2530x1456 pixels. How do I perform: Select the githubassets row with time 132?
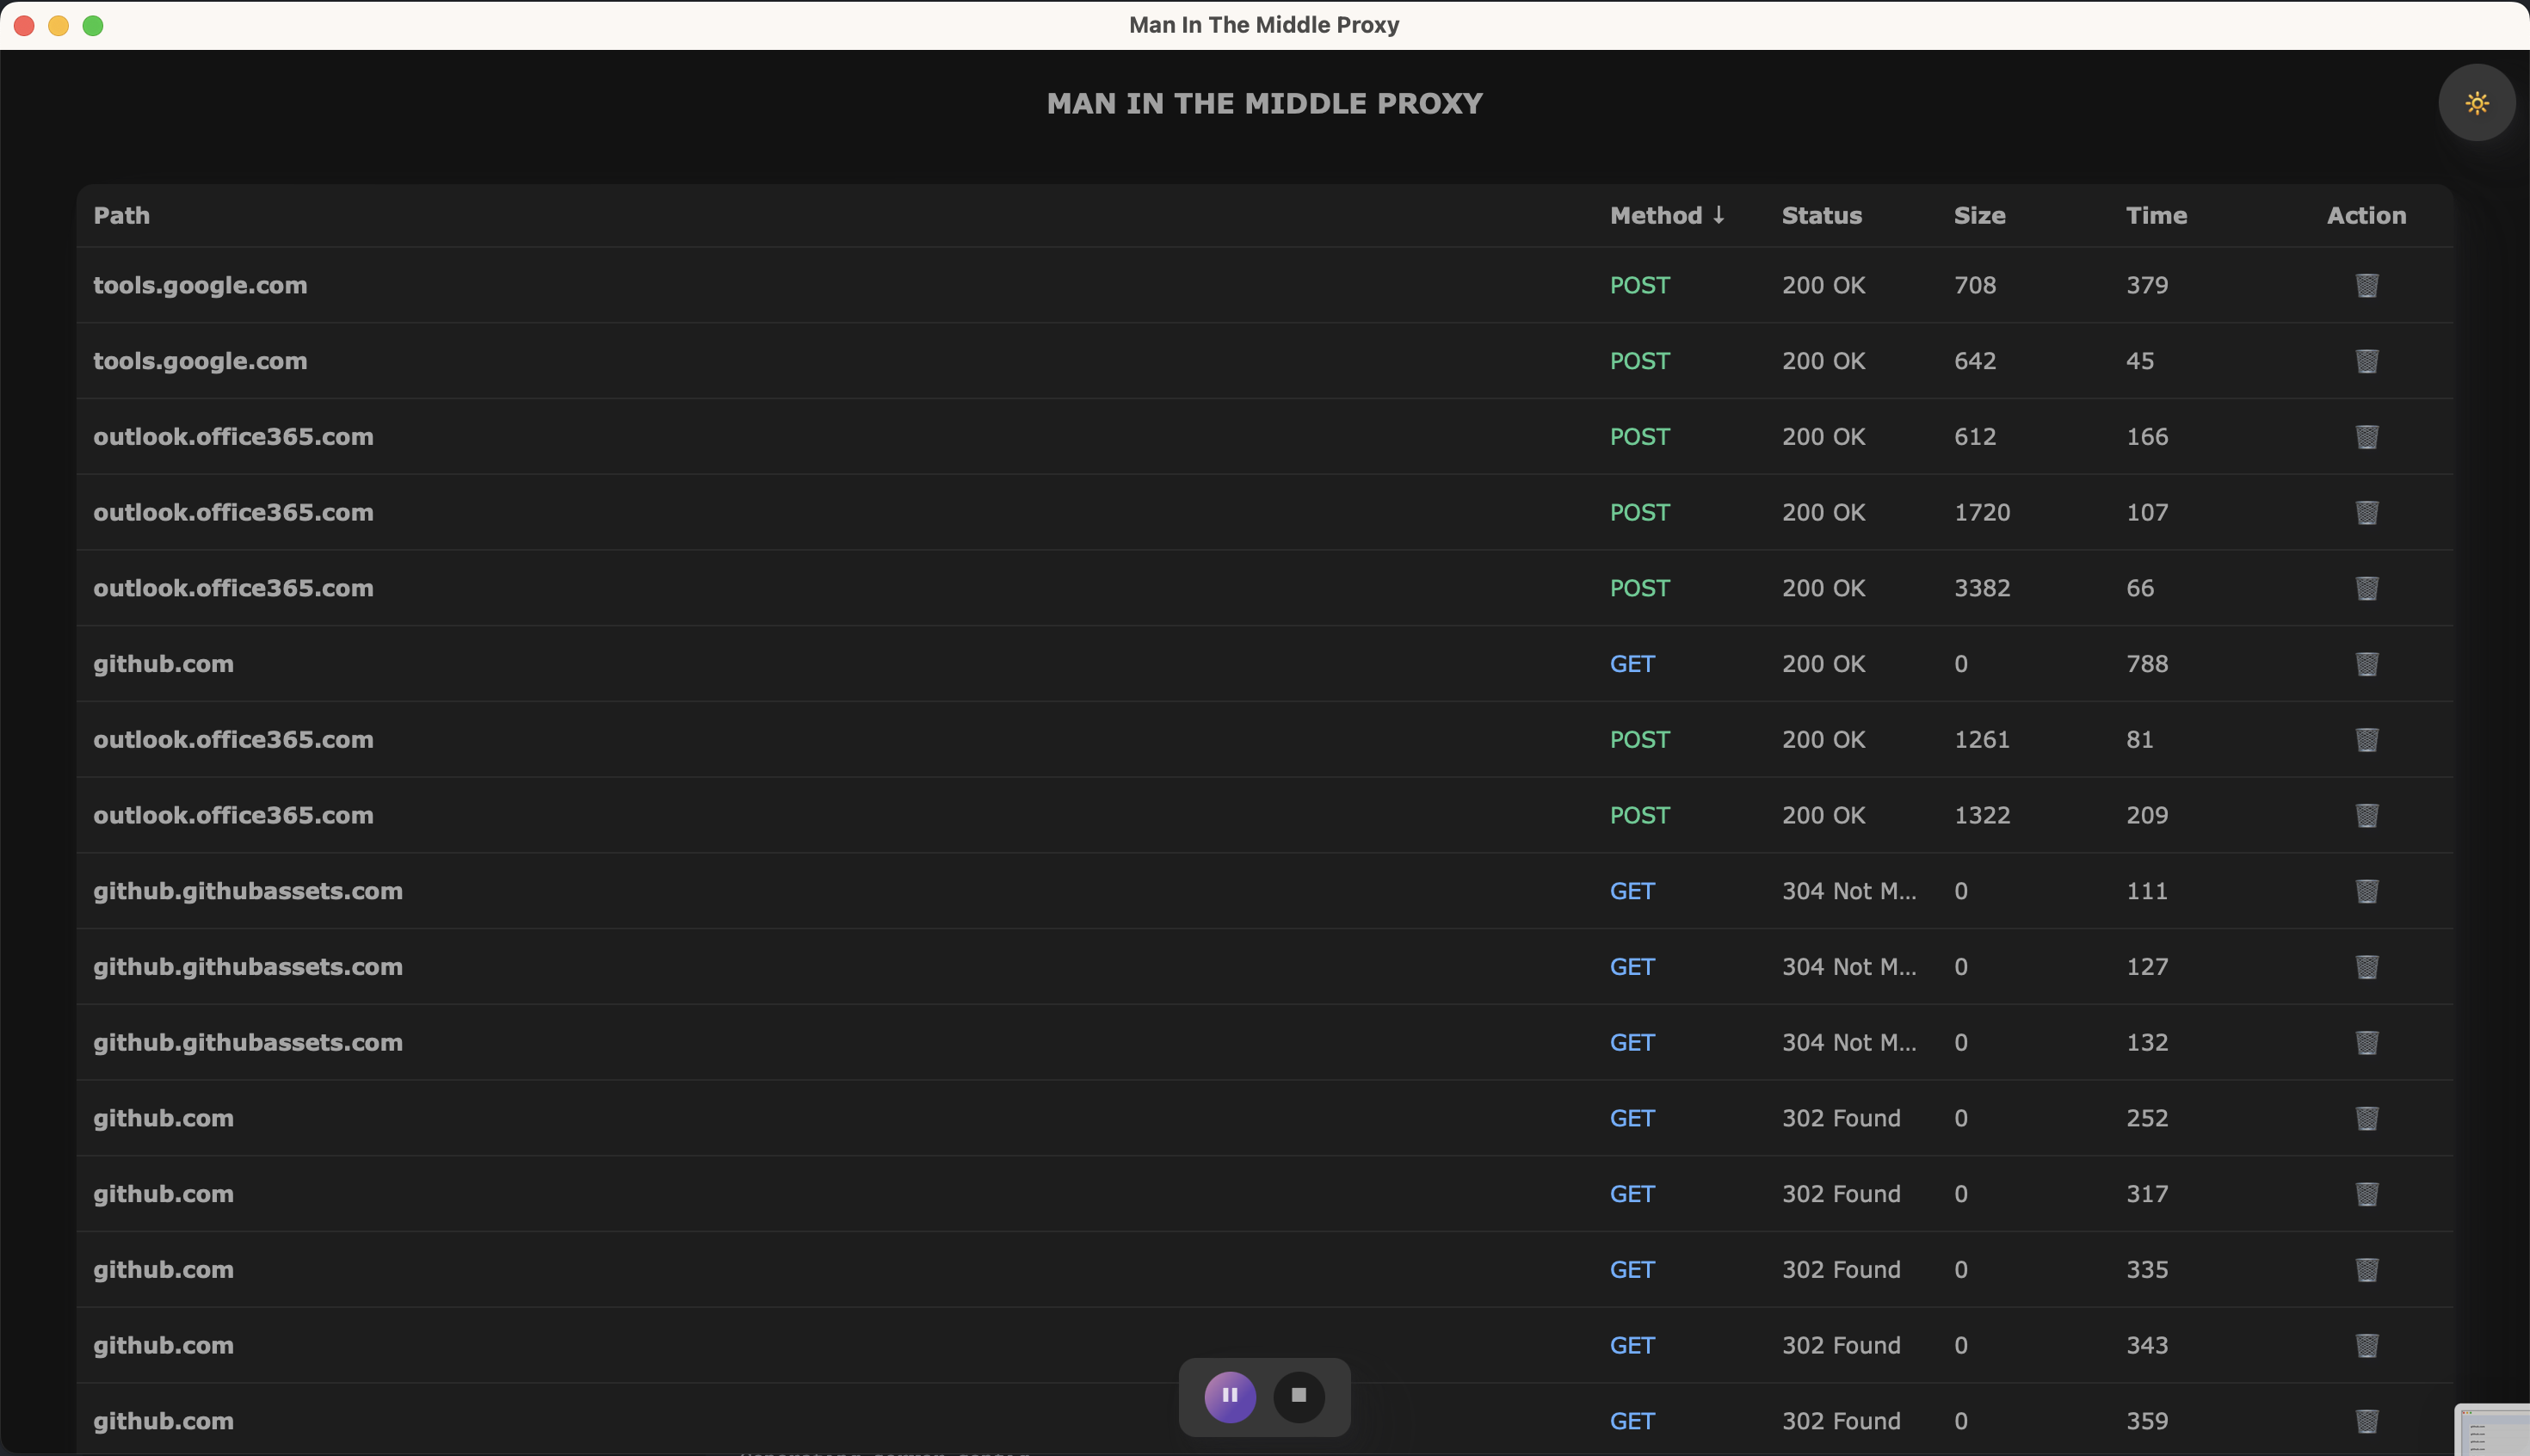247,1042
